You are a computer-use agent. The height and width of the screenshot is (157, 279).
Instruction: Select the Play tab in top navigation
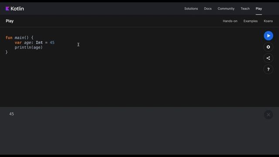(259, 9)
